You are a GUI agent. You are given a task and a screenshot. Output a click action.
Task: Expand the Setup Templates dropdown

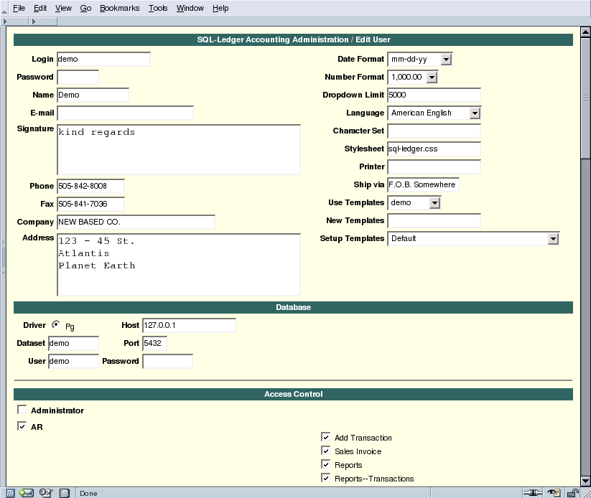click(x=554, y=238)
